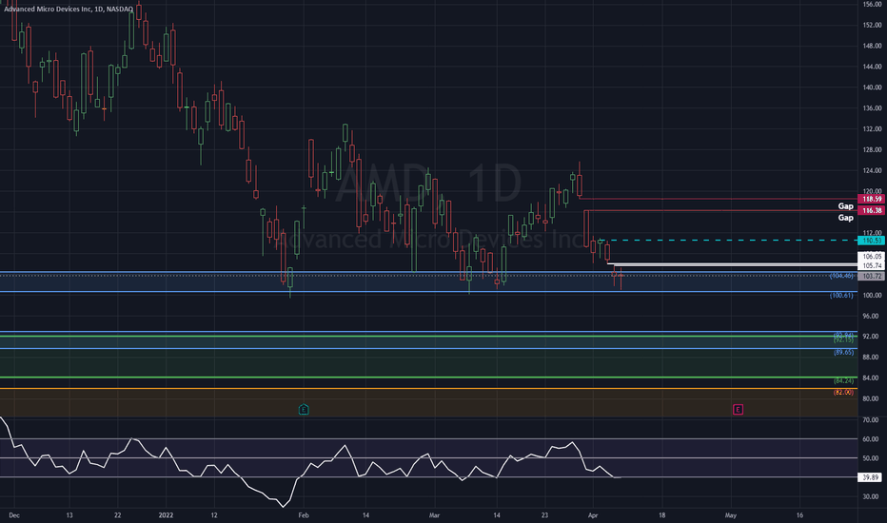Click the teal earnings E marker near February

[x=304, y=409]
